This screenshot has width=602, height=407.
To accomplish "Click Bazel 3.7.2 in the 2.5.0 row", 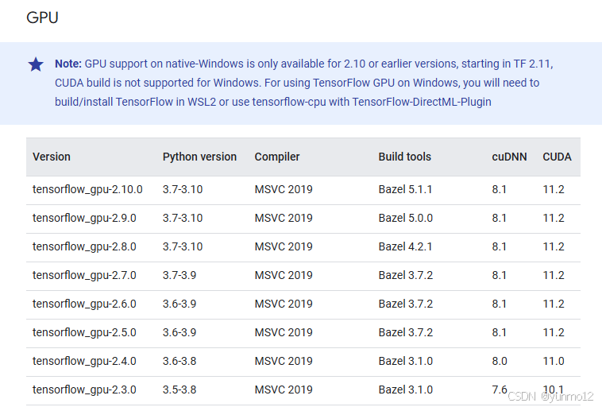I will [405, 332].
